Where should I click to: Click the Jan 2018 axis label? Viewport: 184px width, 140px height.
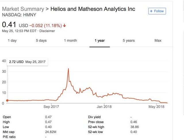(x=104, y=107)
